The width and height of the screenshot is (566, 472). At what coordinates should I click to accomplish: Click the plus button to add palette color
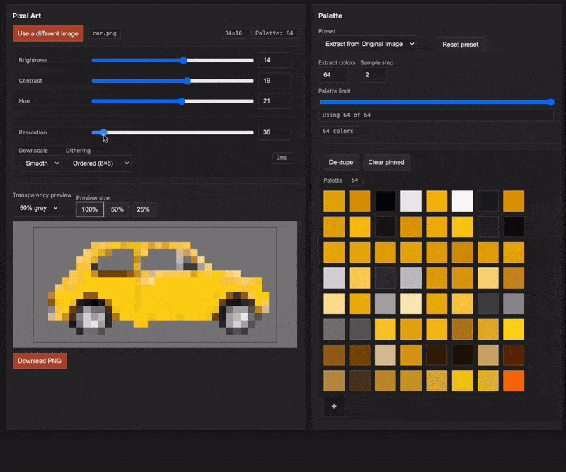334,406
